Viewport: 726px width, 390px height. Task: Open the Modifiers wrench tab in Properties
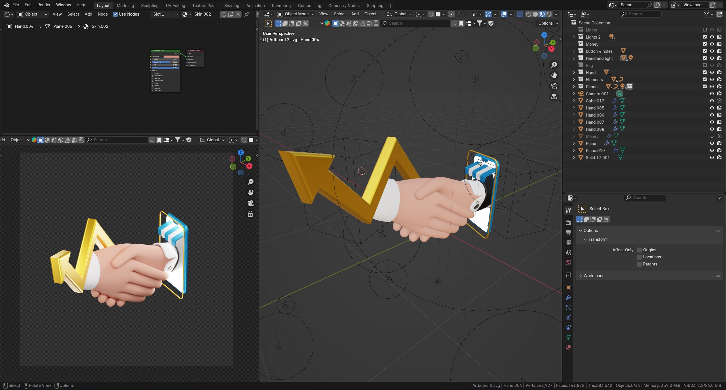tap(568, 298)
